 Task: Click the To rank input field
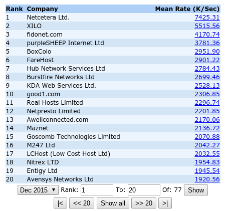144,190
